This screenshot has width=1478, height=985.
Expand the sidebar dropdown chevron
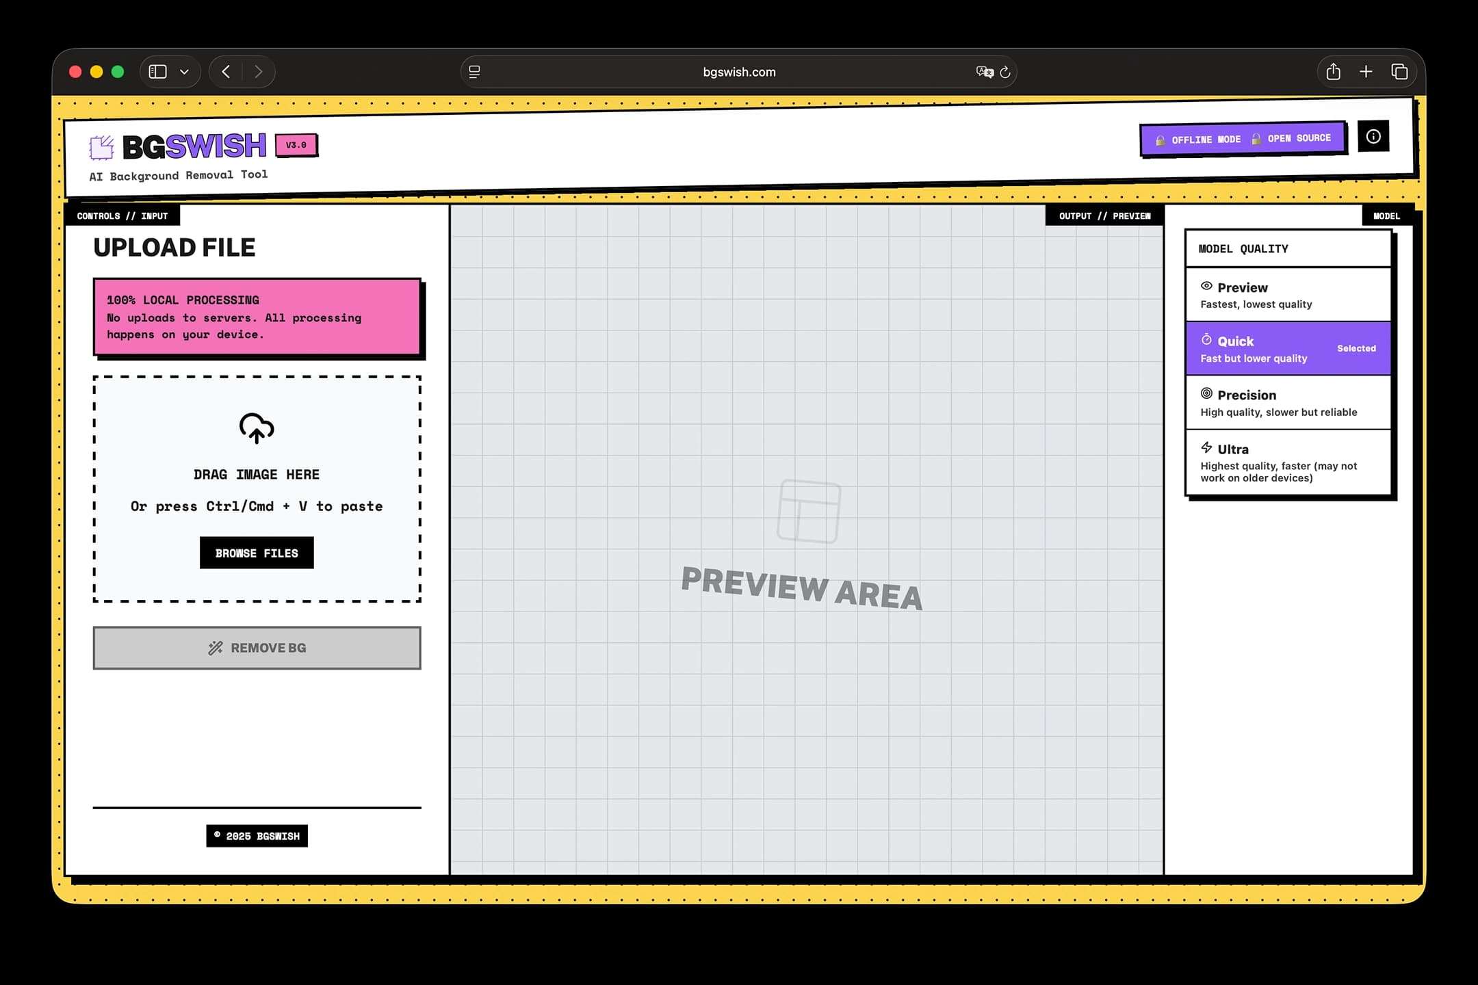184,72
